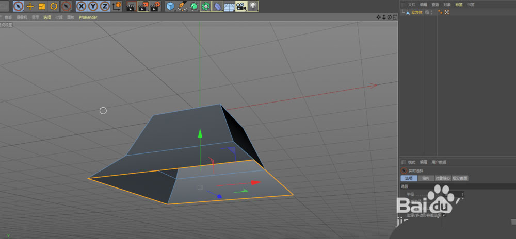Image resolution: width=516 pixels, height=239 pixels.
Task: Switch to the 轴向 tab
Action: coord(426,178)
